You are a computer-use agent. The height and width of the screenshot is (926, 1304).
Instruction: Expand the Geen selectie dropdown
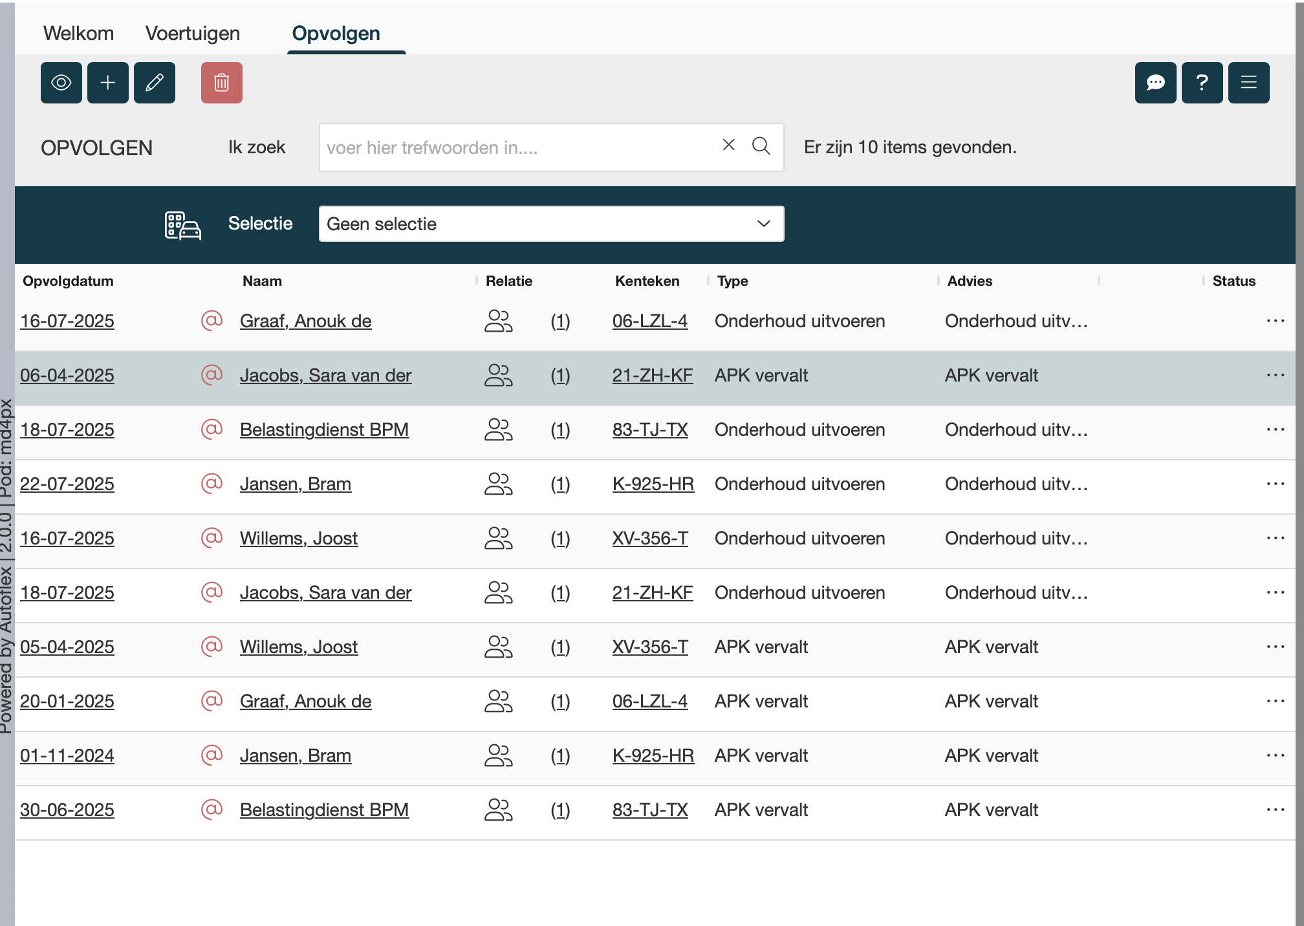tap(551, 224)
